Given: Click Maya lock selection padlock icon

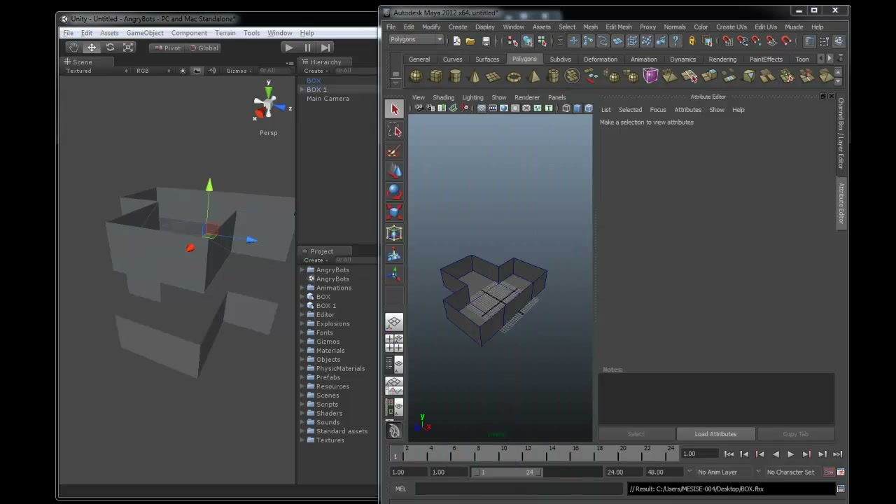Looking at the screenshot, I should (x=692, y=41).
